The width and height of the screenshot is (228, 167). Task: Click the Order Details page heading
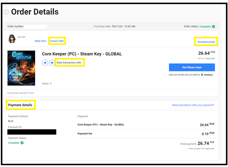click(35, 12)
